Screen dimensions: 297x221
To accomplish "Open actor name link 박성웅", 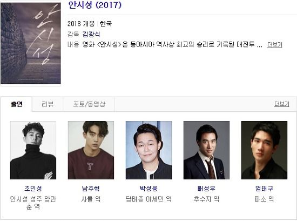I will (148, 189).
